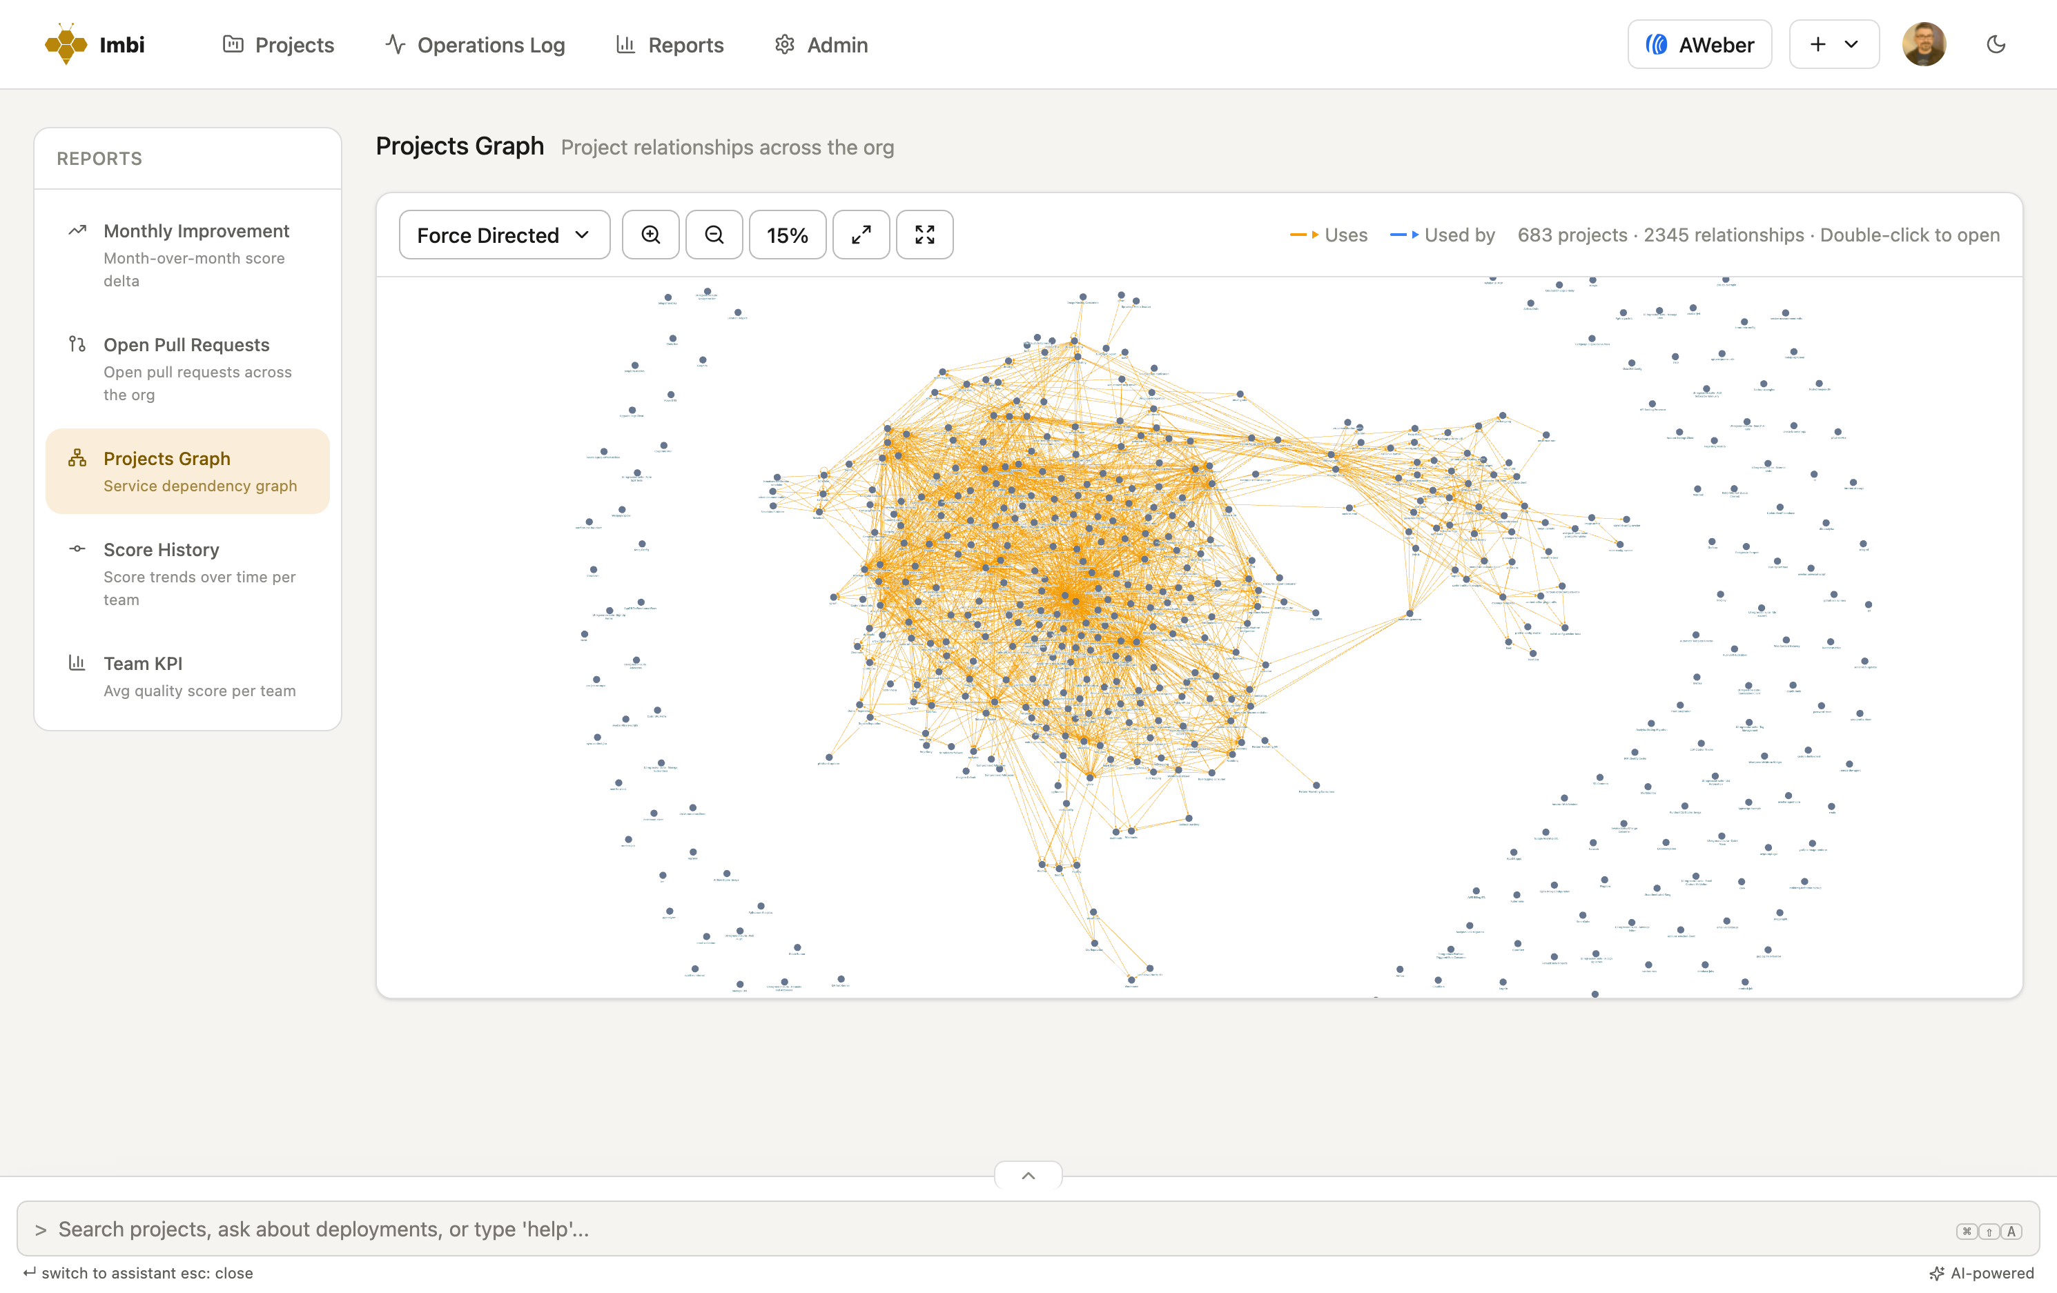Zoom out of the graph
The width and height of the screenshot is (2057, 1293).
(714, 235)
